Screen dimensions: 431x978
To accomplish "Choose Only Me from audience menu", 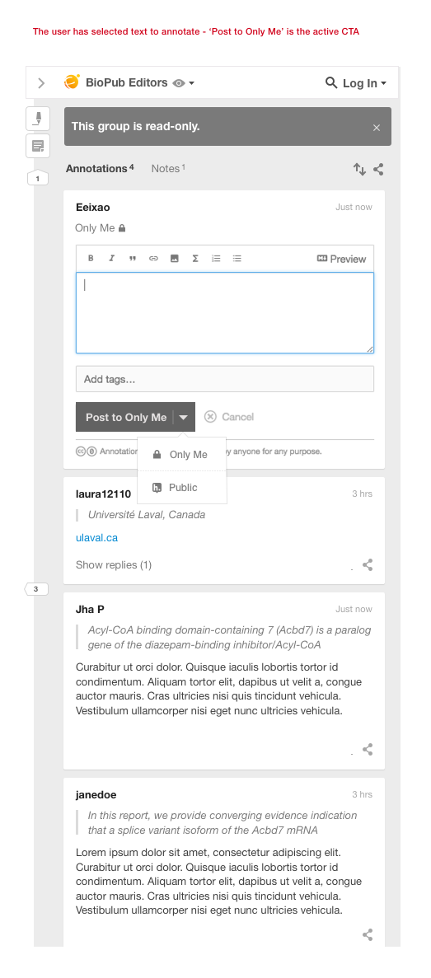I will tap(181, 455).
